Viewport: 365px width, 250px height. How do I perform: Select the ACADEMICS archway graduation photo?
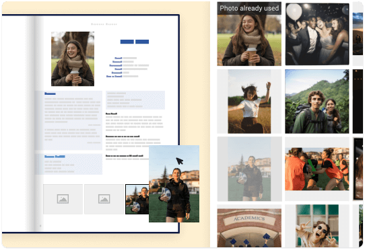pos(249,228)
